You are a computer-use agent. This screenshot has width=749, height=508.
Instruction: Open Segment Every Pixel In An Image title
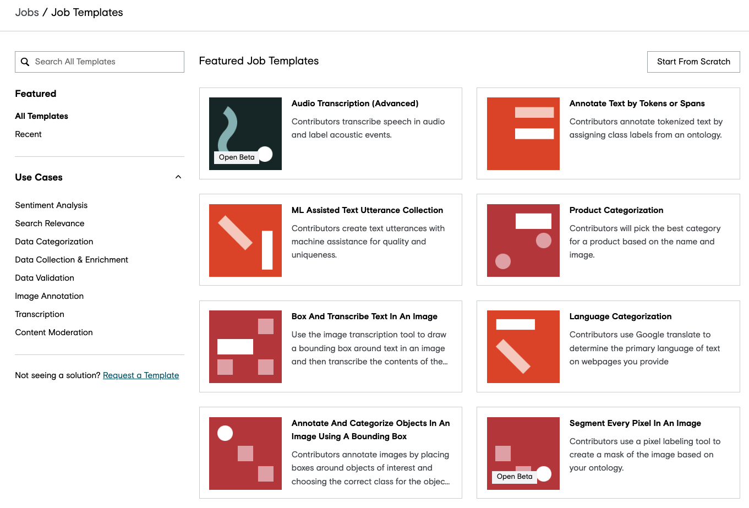(635, 423)
